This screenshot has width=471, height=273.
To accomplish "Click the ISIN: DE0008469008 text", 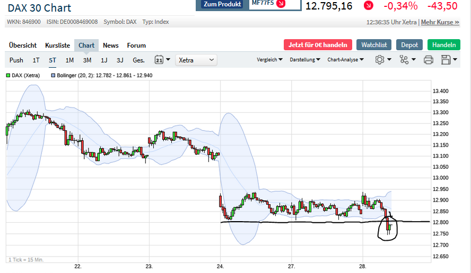I will click(x=72, y=22).
